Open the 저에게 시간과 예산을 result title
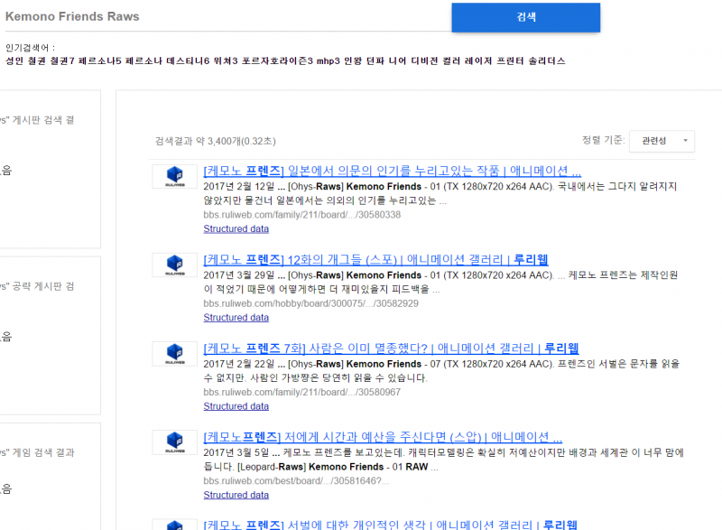The image size is (722, 530). [x=379, y=436]
